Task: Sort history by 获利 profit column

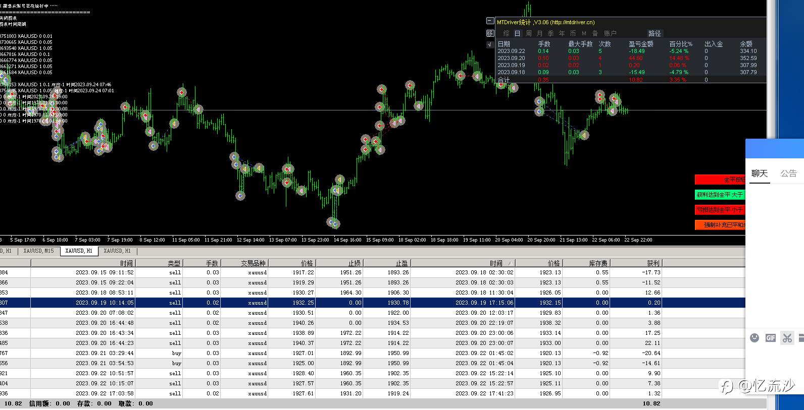Action: [x=636, y=263]
